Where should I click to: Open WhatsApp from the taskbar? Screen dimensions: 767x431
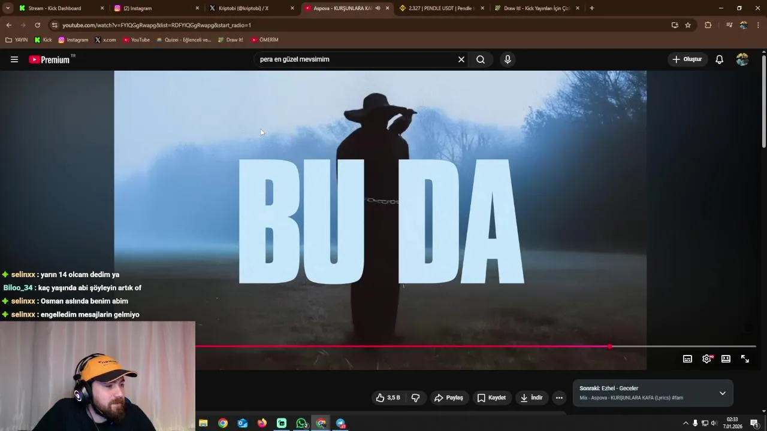pyautogui.click(x=301, y=423)
